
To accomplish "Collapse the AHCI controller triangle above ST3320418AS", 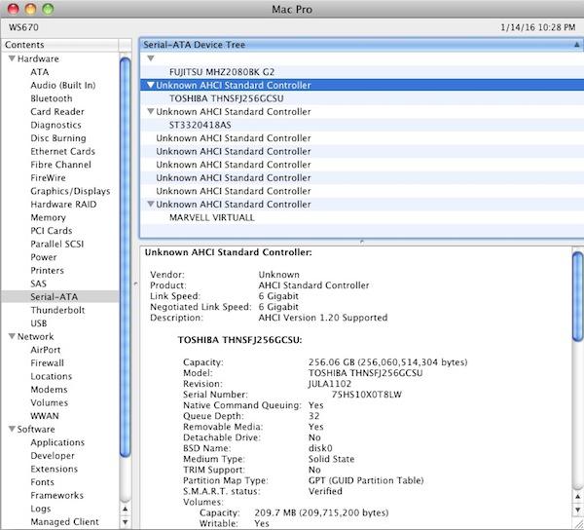I will (151, 111).
